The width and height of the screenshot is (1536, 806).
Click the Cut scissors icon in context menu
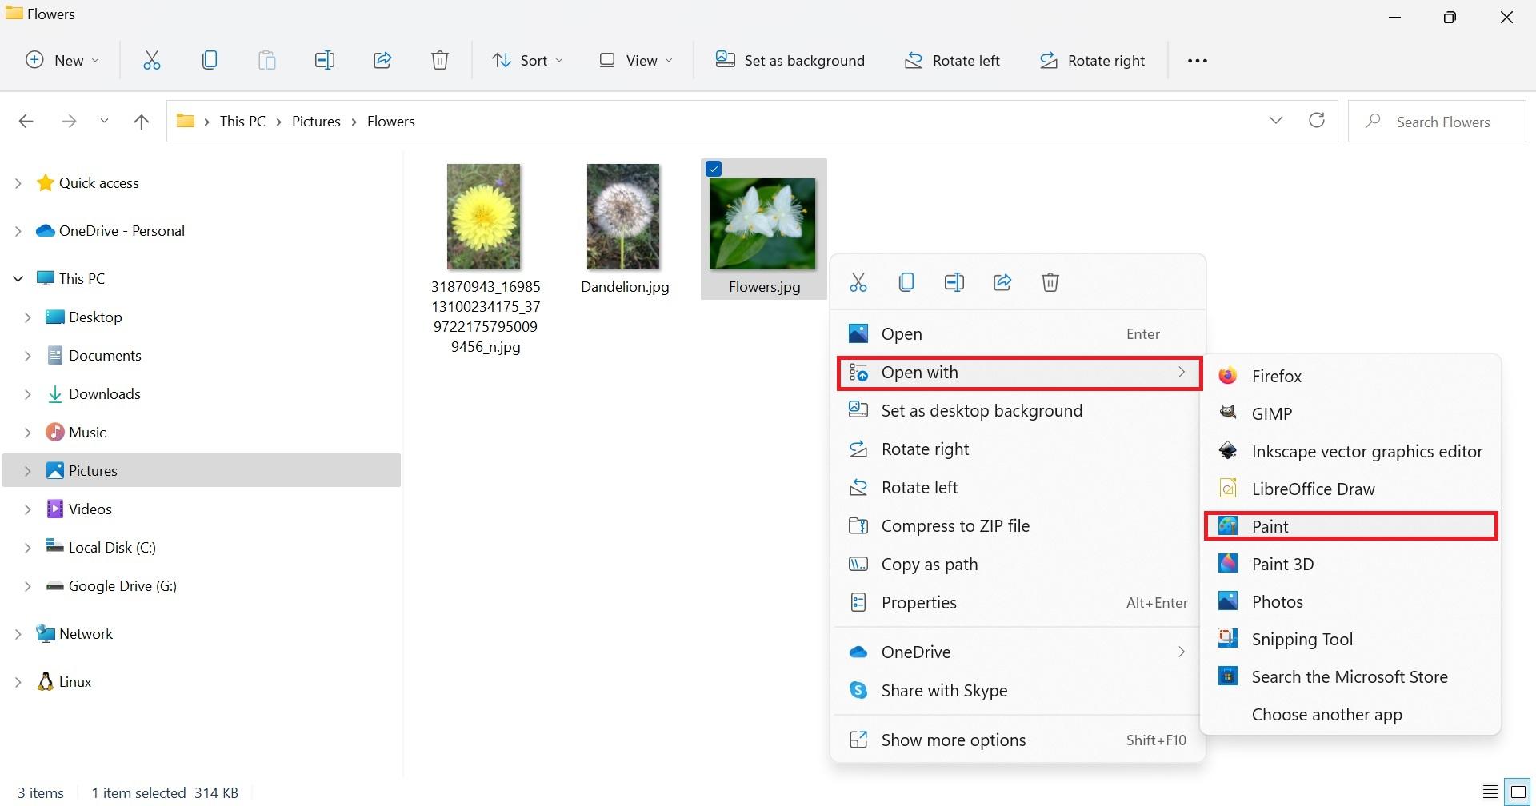[x=858, y=282]
